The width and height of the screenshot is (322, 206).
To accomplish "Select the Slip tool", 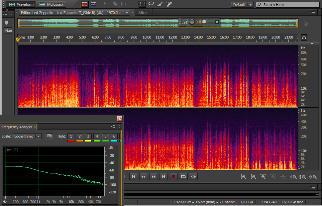I will tap(124, 4).
